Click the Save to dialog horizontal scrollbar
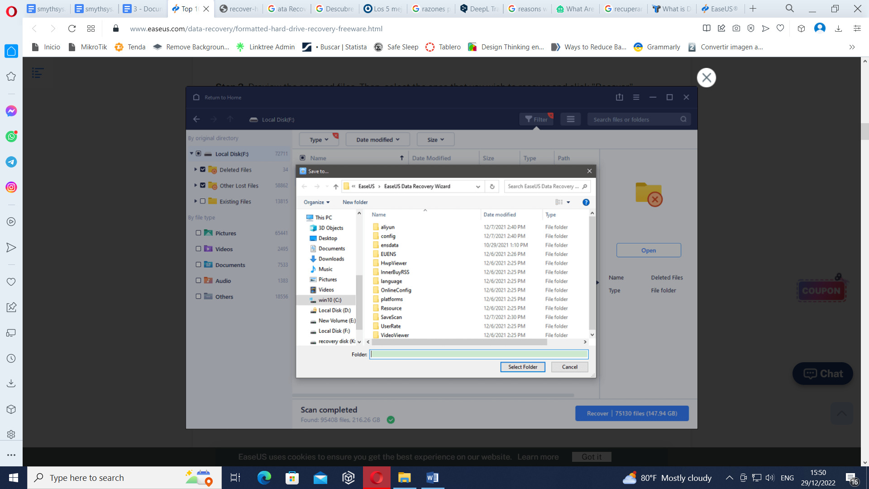This screenshot has width=869, height=489. coord(459,342)
